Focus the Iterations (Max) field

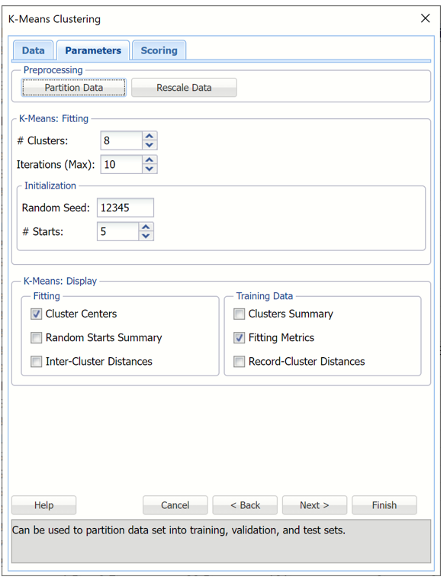click(x=121, y=164)
